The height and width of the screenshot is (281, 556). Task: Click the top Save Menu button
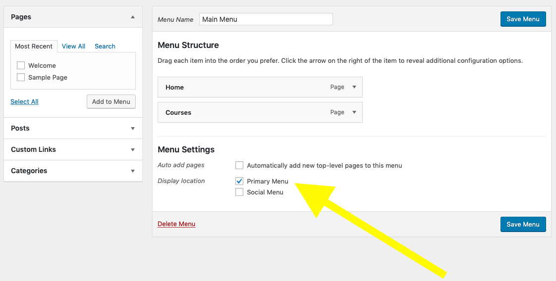pos(523,19)
